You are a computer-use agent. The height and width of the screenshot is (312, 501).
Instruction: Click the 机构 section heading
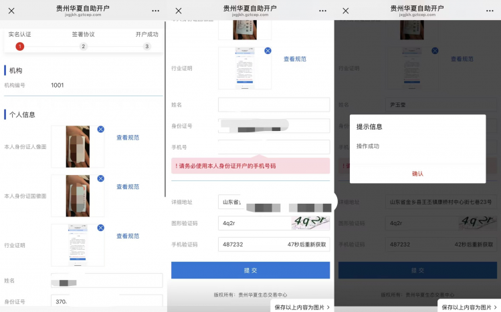[x=15, y=71]
